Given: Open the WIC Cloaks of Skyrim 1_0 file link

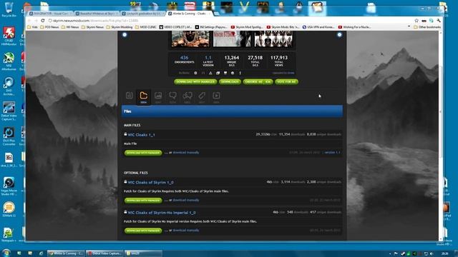Looking at the screenshot, I should click(150, 183).
